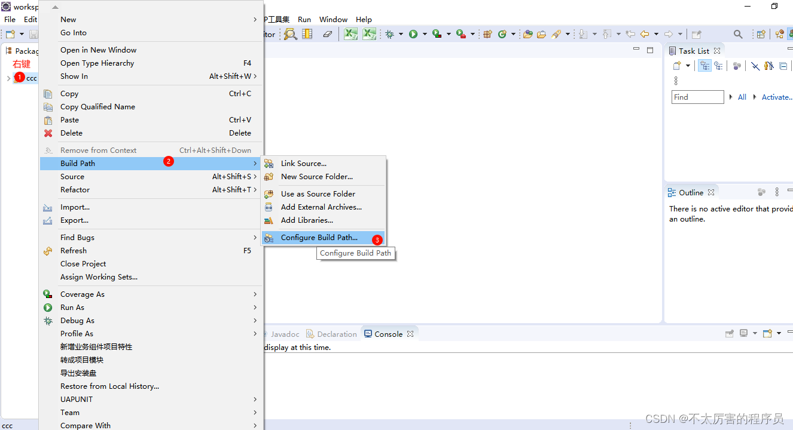Choose Configure Build Path from the submenu

click(323, 238)
